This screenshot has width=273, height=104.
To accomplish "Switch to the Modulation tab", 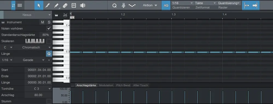I will coord(106,85).
